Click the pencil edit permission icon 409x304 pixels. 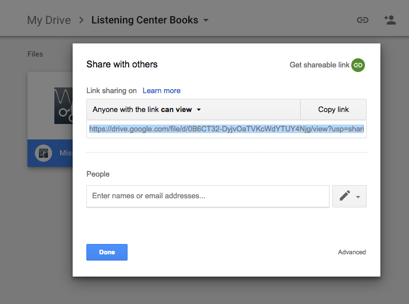[345, 195]
